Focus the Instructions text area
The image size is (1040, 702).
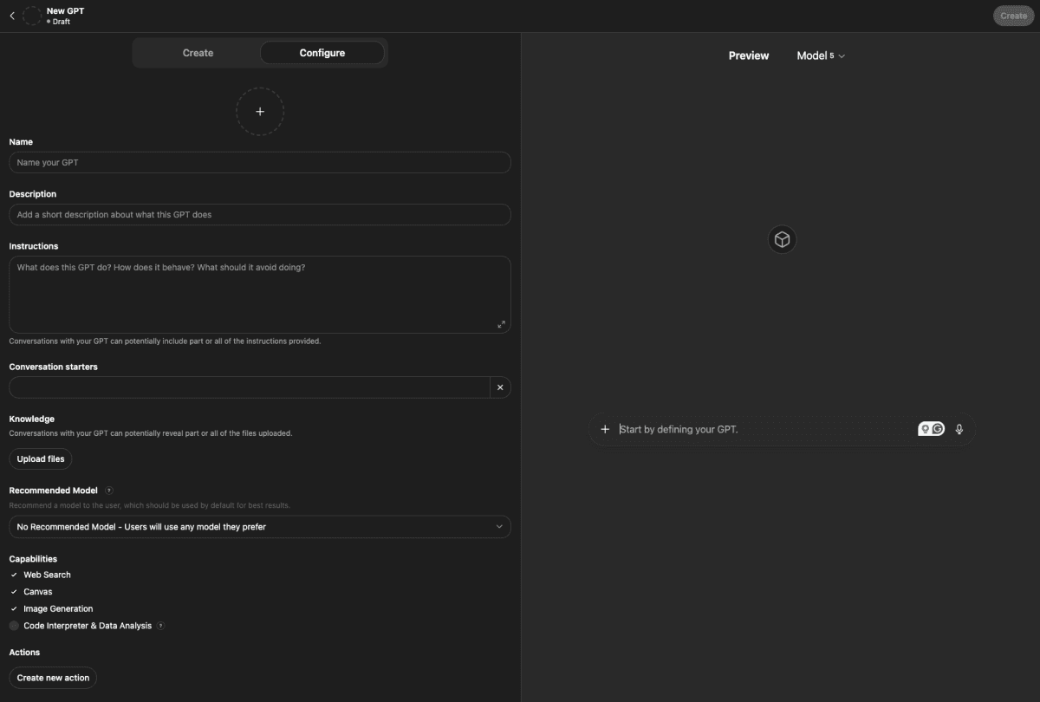260,295
